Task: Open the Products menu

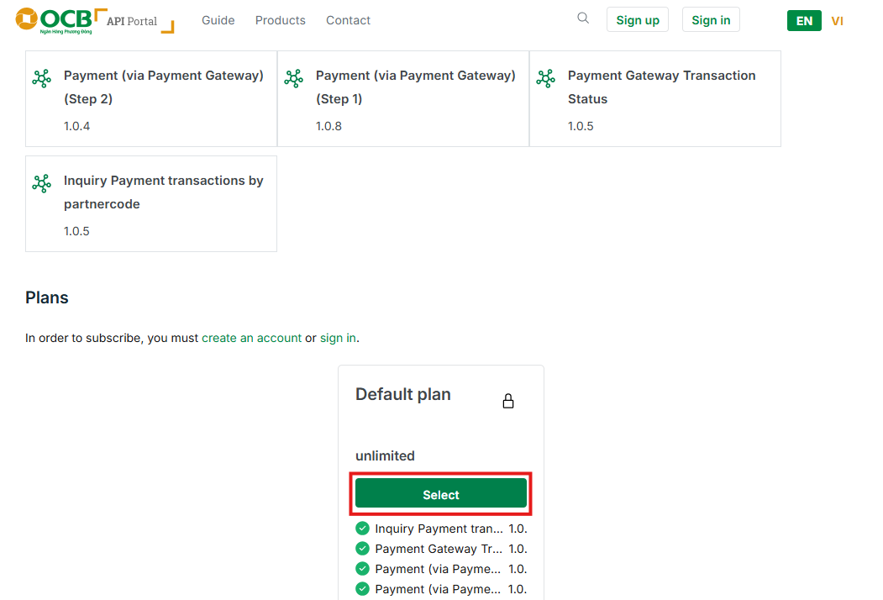Action: coord(280,20)
